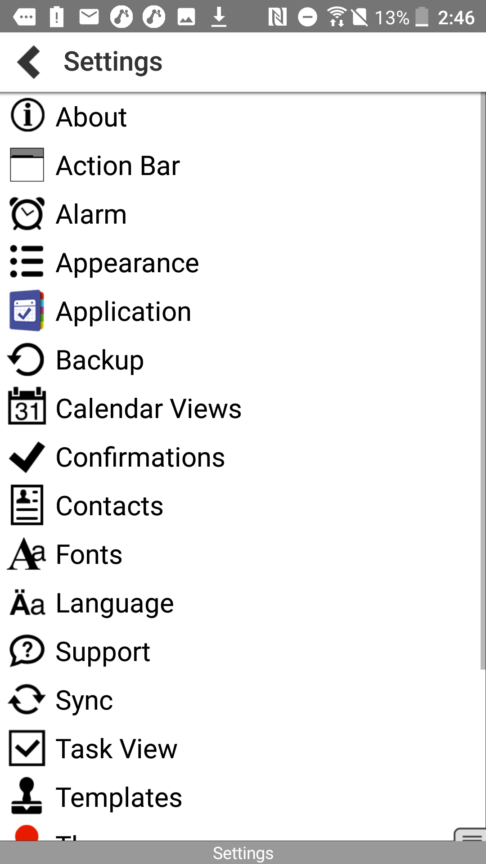Open the Support section
The height and width of the screenshot is (864, 486).
(x=103, y=652)
